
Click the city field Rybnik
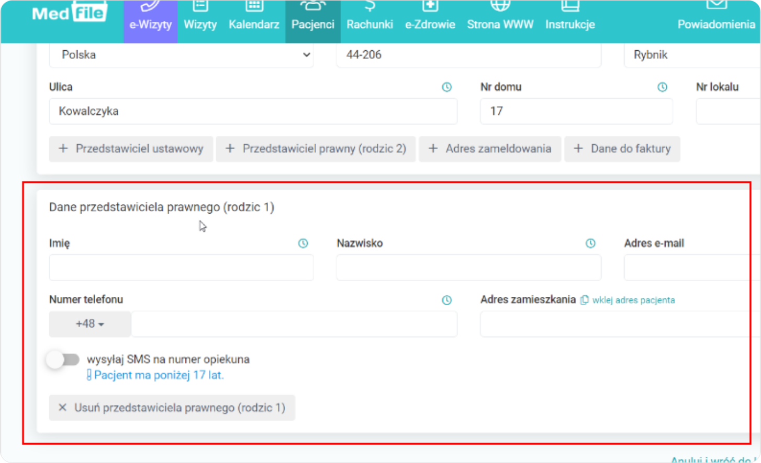(x=692, y=55)
